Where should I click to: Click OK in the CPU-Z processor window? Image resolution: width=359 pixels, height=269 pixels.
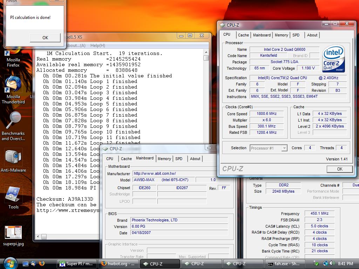coord(340,169)
